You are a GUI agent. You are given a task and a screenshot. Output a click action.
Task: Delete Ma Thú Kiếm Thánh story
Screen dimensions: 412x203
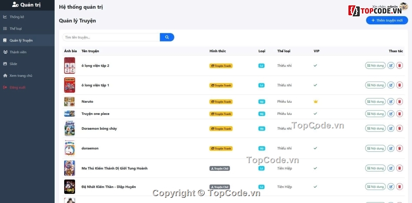[399, 168]
